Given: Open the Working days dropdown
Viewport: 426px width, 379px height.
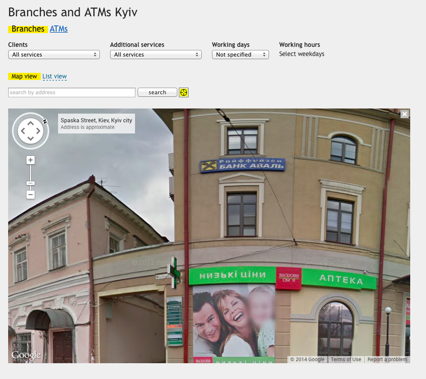Looking at the screenshot, I should tap(240, 55).
